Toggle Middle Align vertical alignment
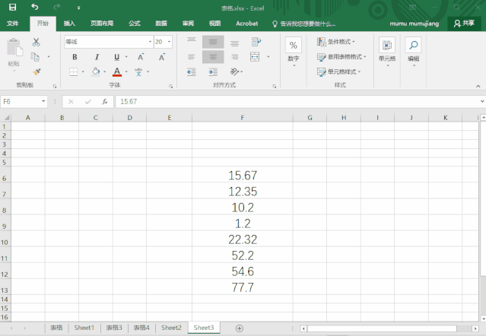The image size is (486, 336). pyautogui.click(x=213, y=42)
